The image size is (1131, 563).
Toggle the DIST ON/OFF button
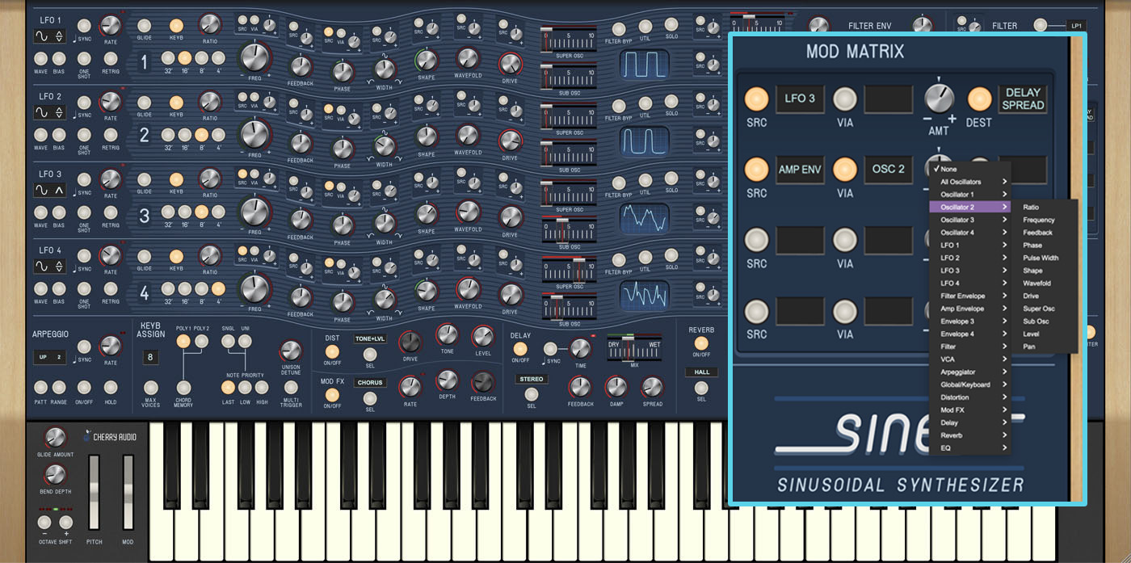tap(332, 351)
